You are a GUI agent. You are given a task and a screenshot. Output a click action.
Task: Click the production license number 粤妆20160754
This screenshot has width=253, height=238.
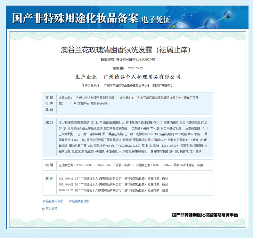[100, 103]
